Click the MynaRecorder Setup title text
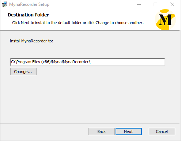Screen dimensions: 181x141 [x=29, y=4]
